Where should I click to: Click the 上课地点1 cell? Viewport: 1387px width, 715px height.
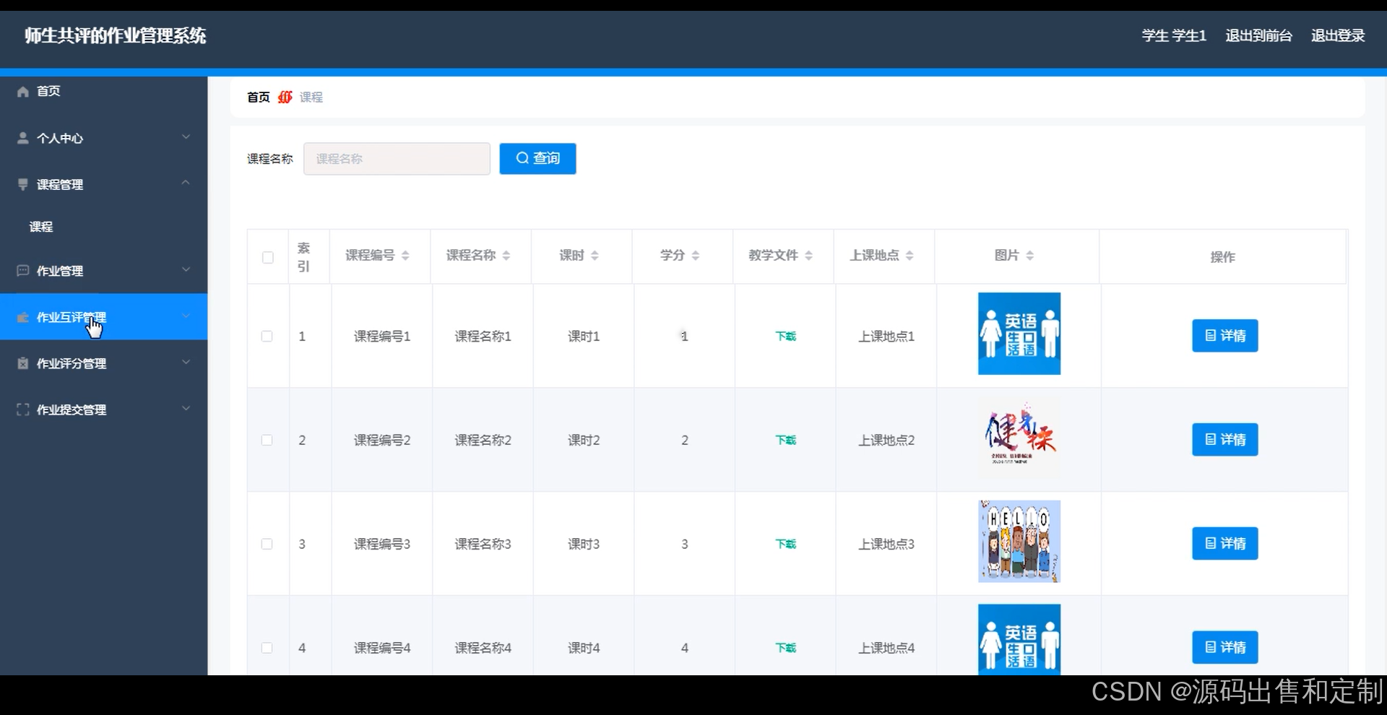886,337
